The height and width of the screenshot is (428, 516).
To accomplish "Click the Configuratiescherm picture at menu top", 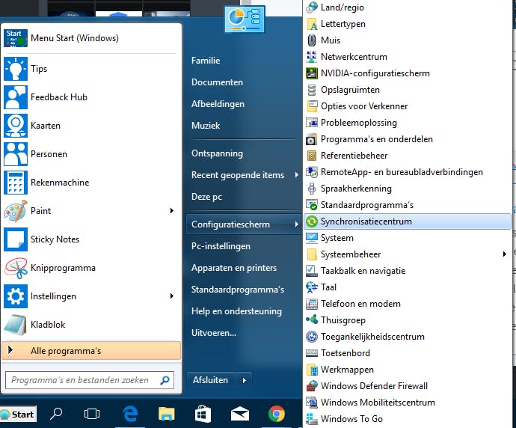I will pyautogui.click(x=245, y=19).
